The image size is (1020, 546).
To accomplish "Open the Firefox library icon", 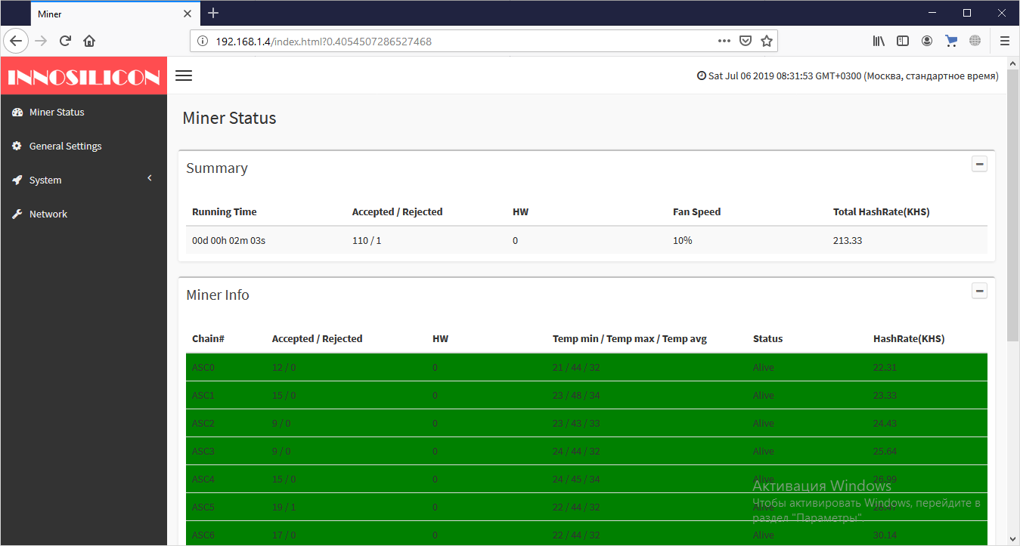I will click(879, 41).
